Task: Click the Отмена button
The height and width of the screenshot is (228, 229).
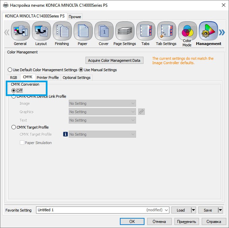Action: [x=159, y=221]
